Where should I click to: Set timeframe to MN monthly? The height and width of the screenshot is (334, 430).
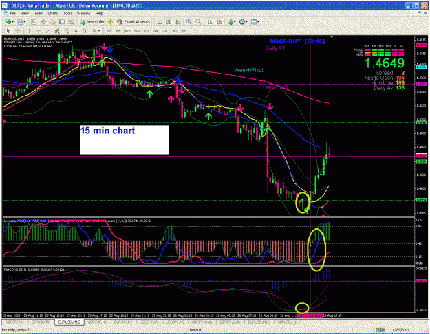coord(184,31)
